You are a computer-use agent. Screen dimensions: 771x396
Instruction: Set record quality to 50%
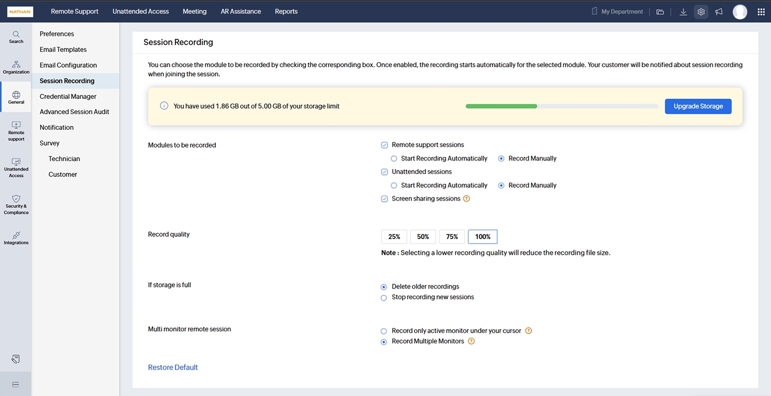point(423,236)
